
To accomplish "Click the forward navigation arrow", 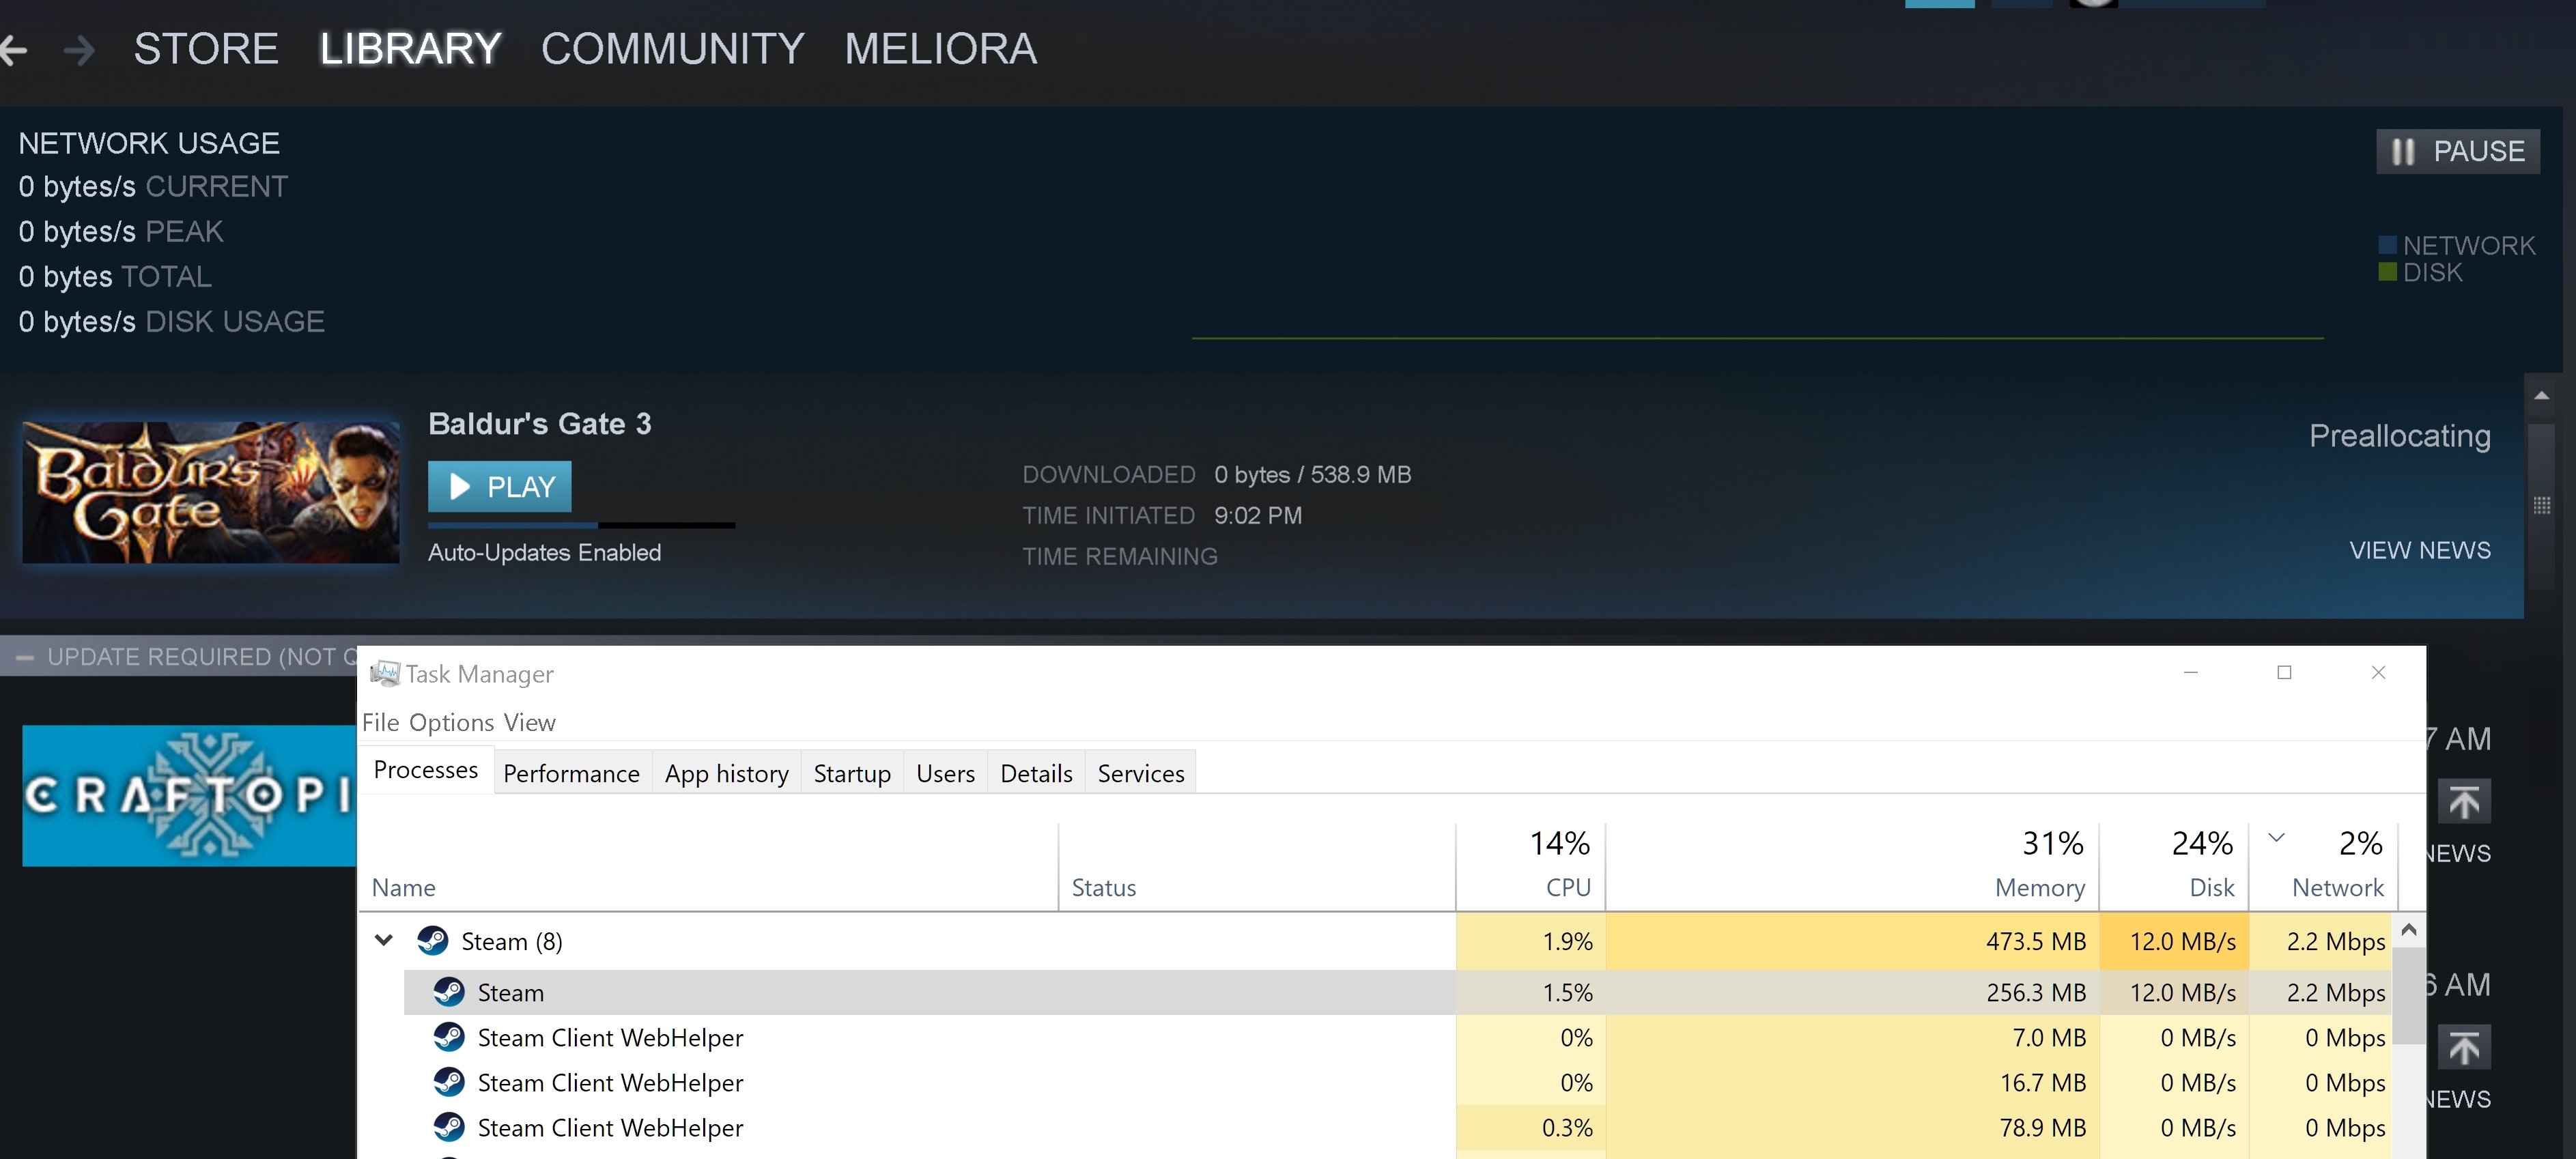I will coord(79,51).
